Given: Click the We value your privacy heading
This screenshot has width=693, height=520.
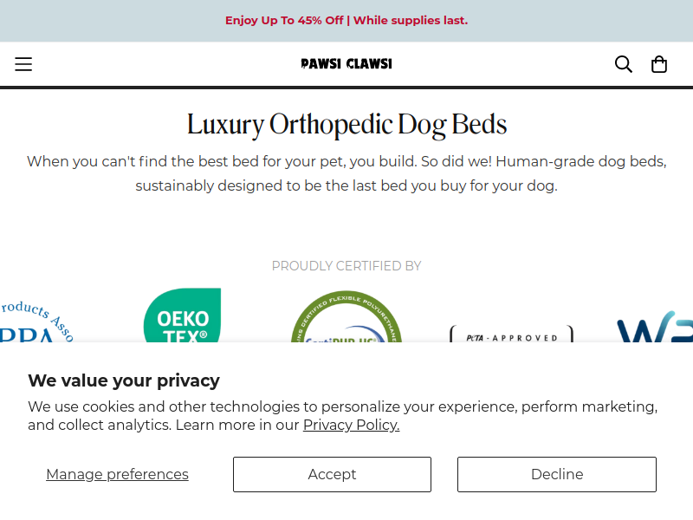Looking at the screenshot, I should 124,380.
